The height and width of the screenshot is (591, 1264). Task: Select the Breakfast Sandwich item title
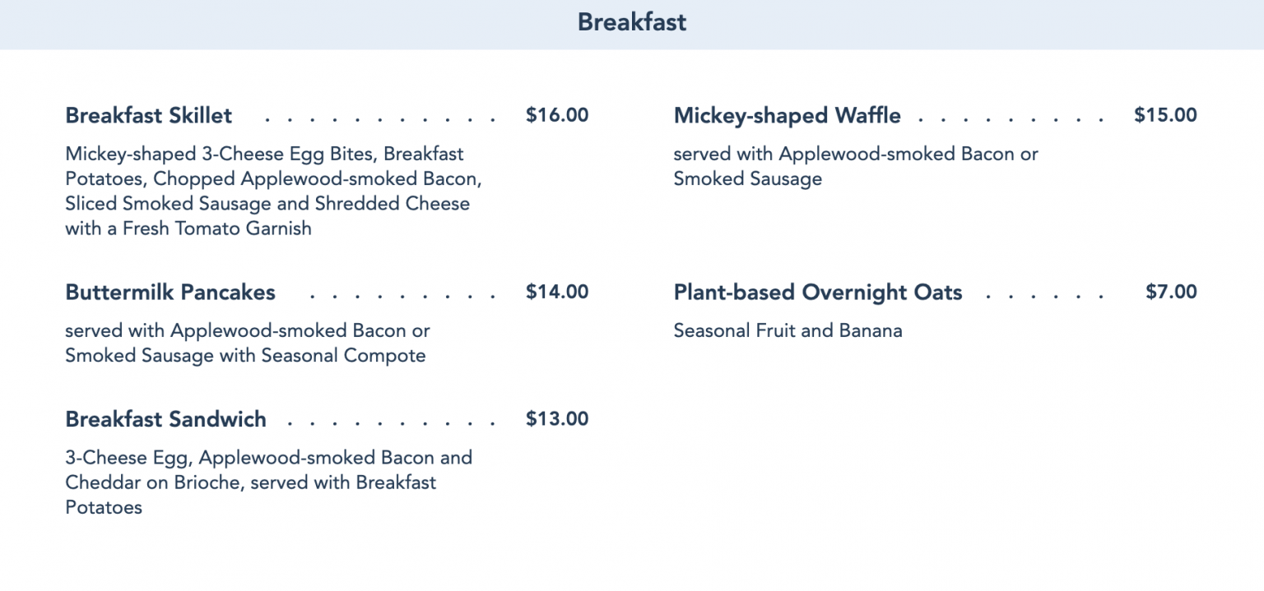pos(166,419)
